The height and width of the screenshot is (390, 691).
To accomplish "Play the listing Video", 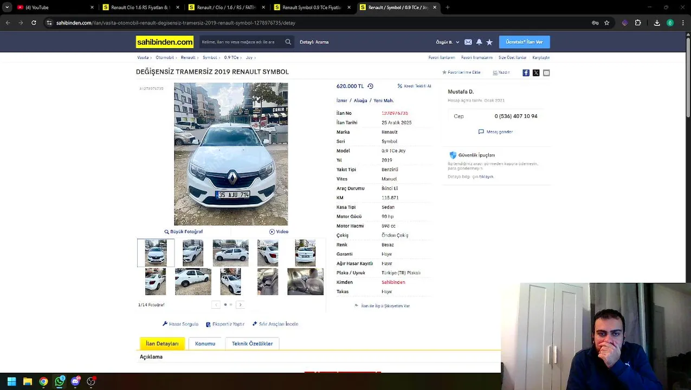I will tap(279, 232).
